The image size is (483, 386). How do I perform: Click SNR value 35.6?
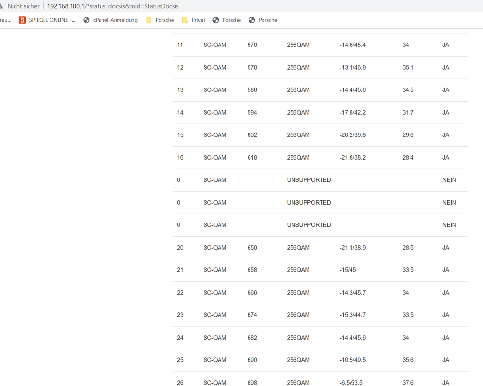pyautogui.click(x=408, y=360)
